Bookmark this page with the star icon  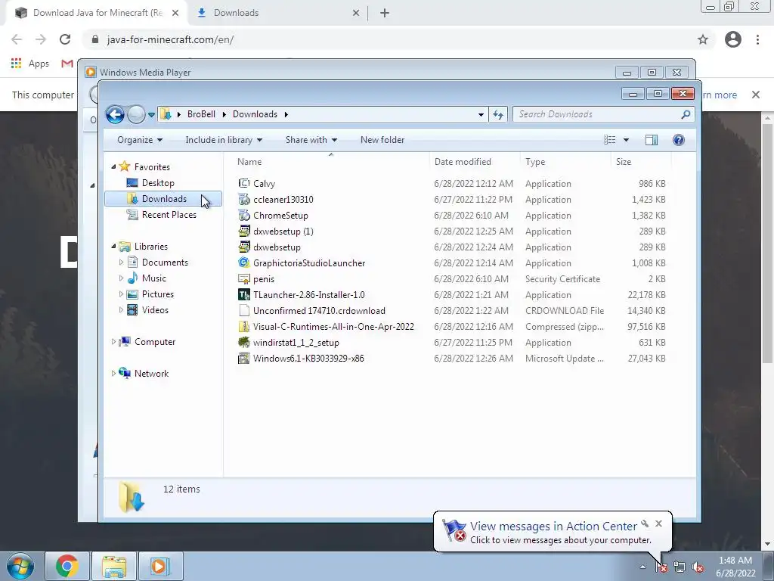tap(703, 39)
